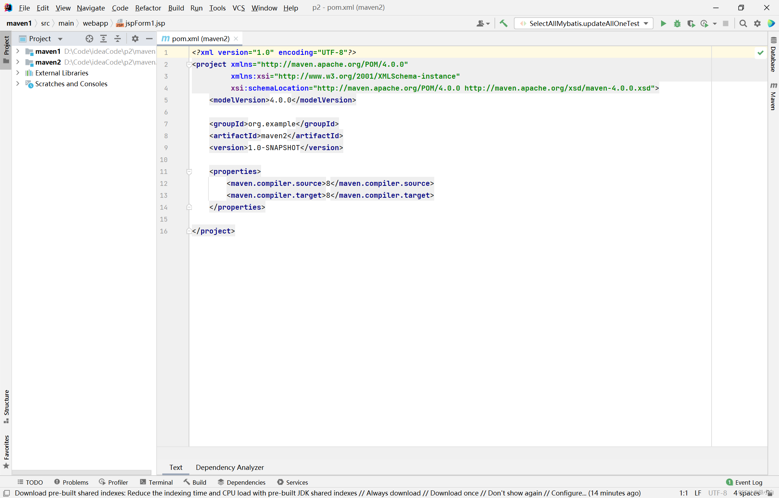
Task: Collapse the project tag fold marker
Action: pos(189,65)
